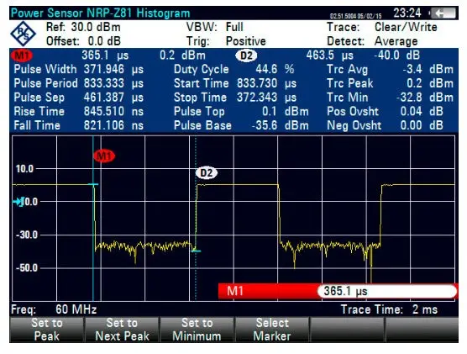
Task: Select the Set to Peak softkey
Action: [x=47, y=330]
